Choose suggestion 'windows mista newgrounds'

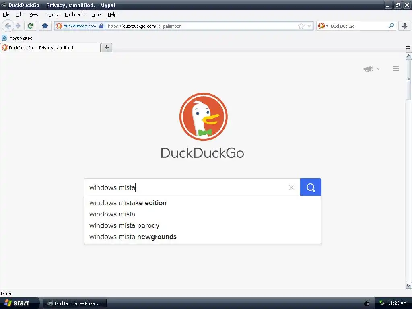click(x=203, y=237)
